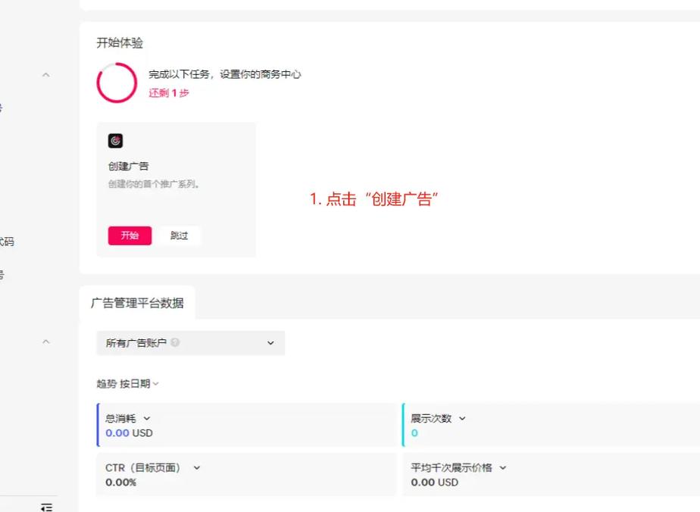Expand the 平均千次展示价格 metric dropdown

tap(502, 468)
